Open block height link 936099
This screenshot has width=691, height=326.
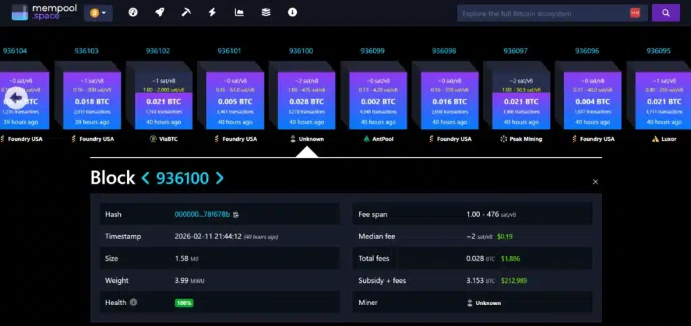372,51
